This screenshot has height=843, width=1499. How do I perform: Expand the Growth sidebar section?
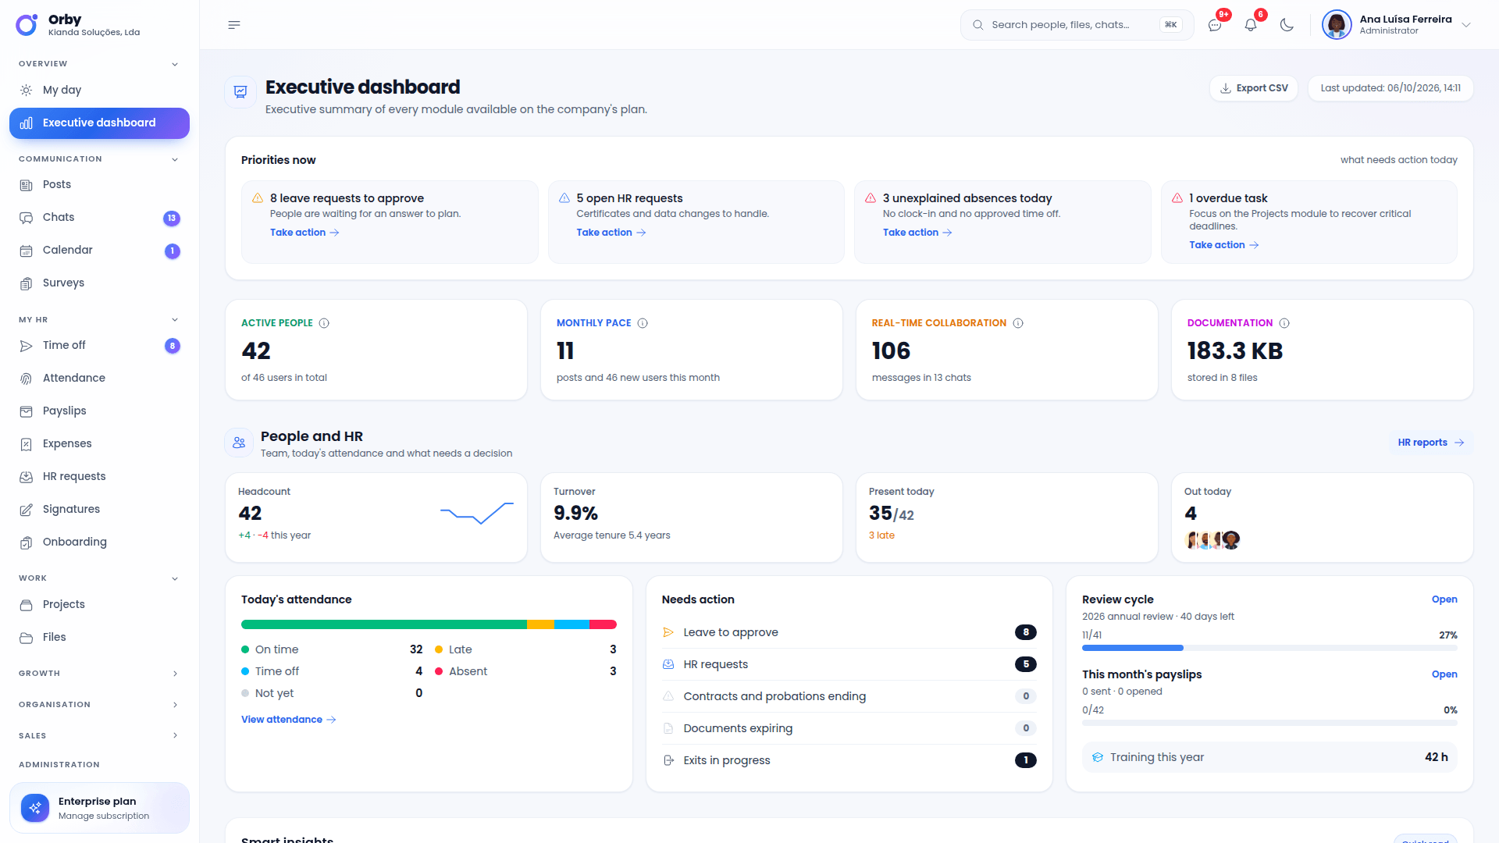[175, 674]
